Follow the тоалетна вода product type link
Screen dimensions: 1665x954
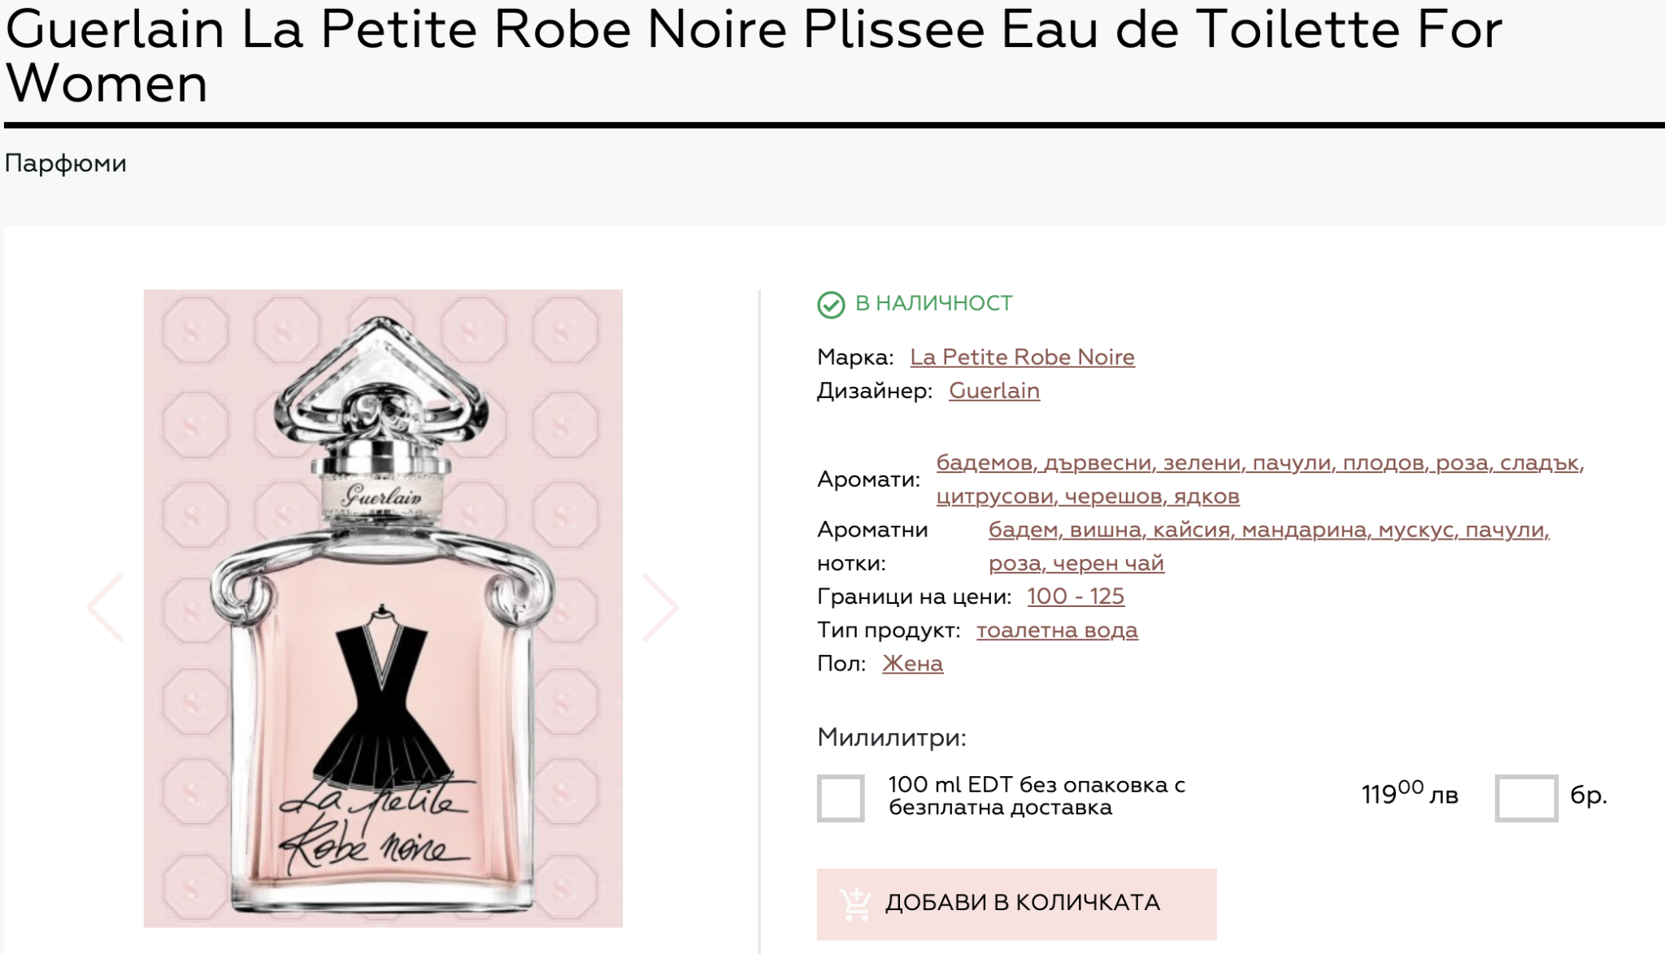point(1057,631)
